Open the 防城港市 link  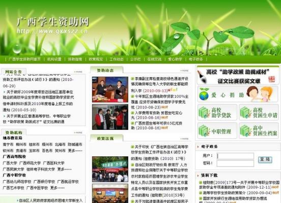[75, 145]
